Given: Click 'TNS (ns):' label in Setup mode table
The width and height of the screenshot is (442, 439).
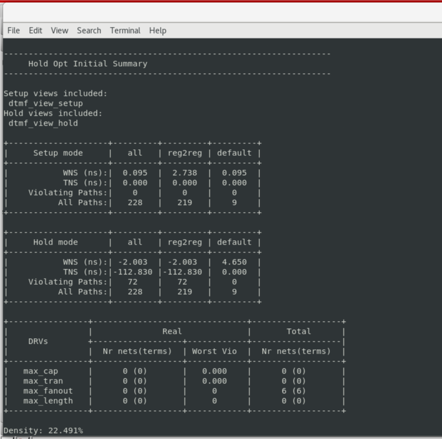Looking at the screenshot, I should point(85,183).
